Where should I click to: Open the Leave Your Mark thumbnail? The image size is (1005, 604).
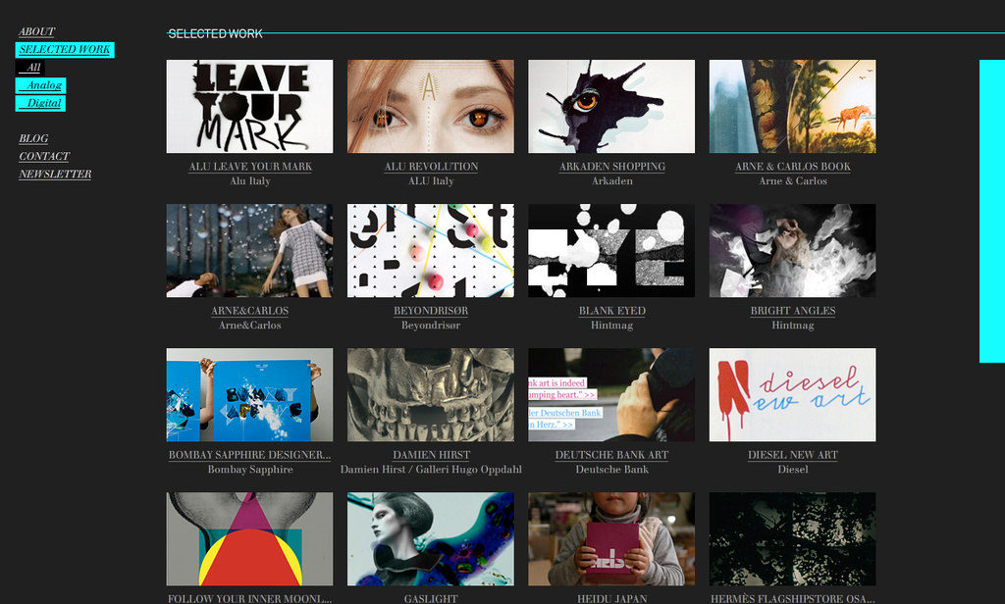coord(249,106)
